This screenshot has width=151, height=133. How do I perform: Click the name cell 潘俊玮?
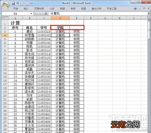tap(30, 65)
